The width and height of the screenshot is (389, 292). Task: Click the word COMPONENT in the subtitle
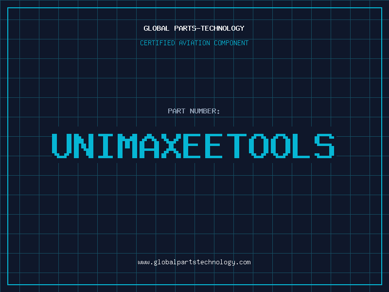230,43
